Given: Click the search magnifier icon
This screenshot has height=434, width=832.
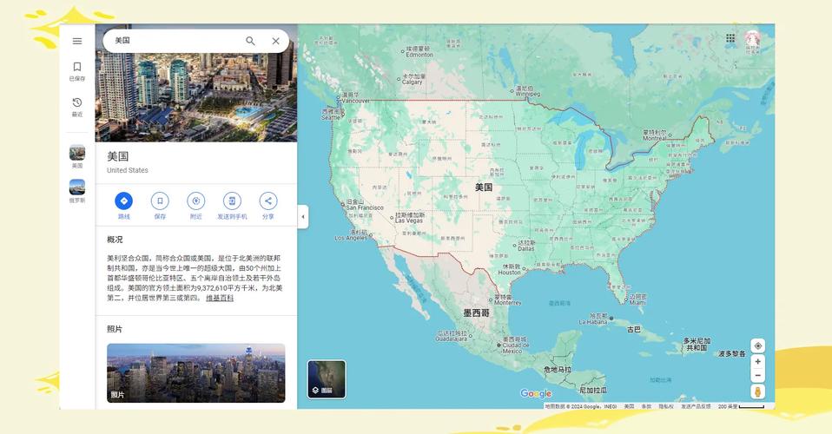Looking at the screenshot, I should 250,41.
